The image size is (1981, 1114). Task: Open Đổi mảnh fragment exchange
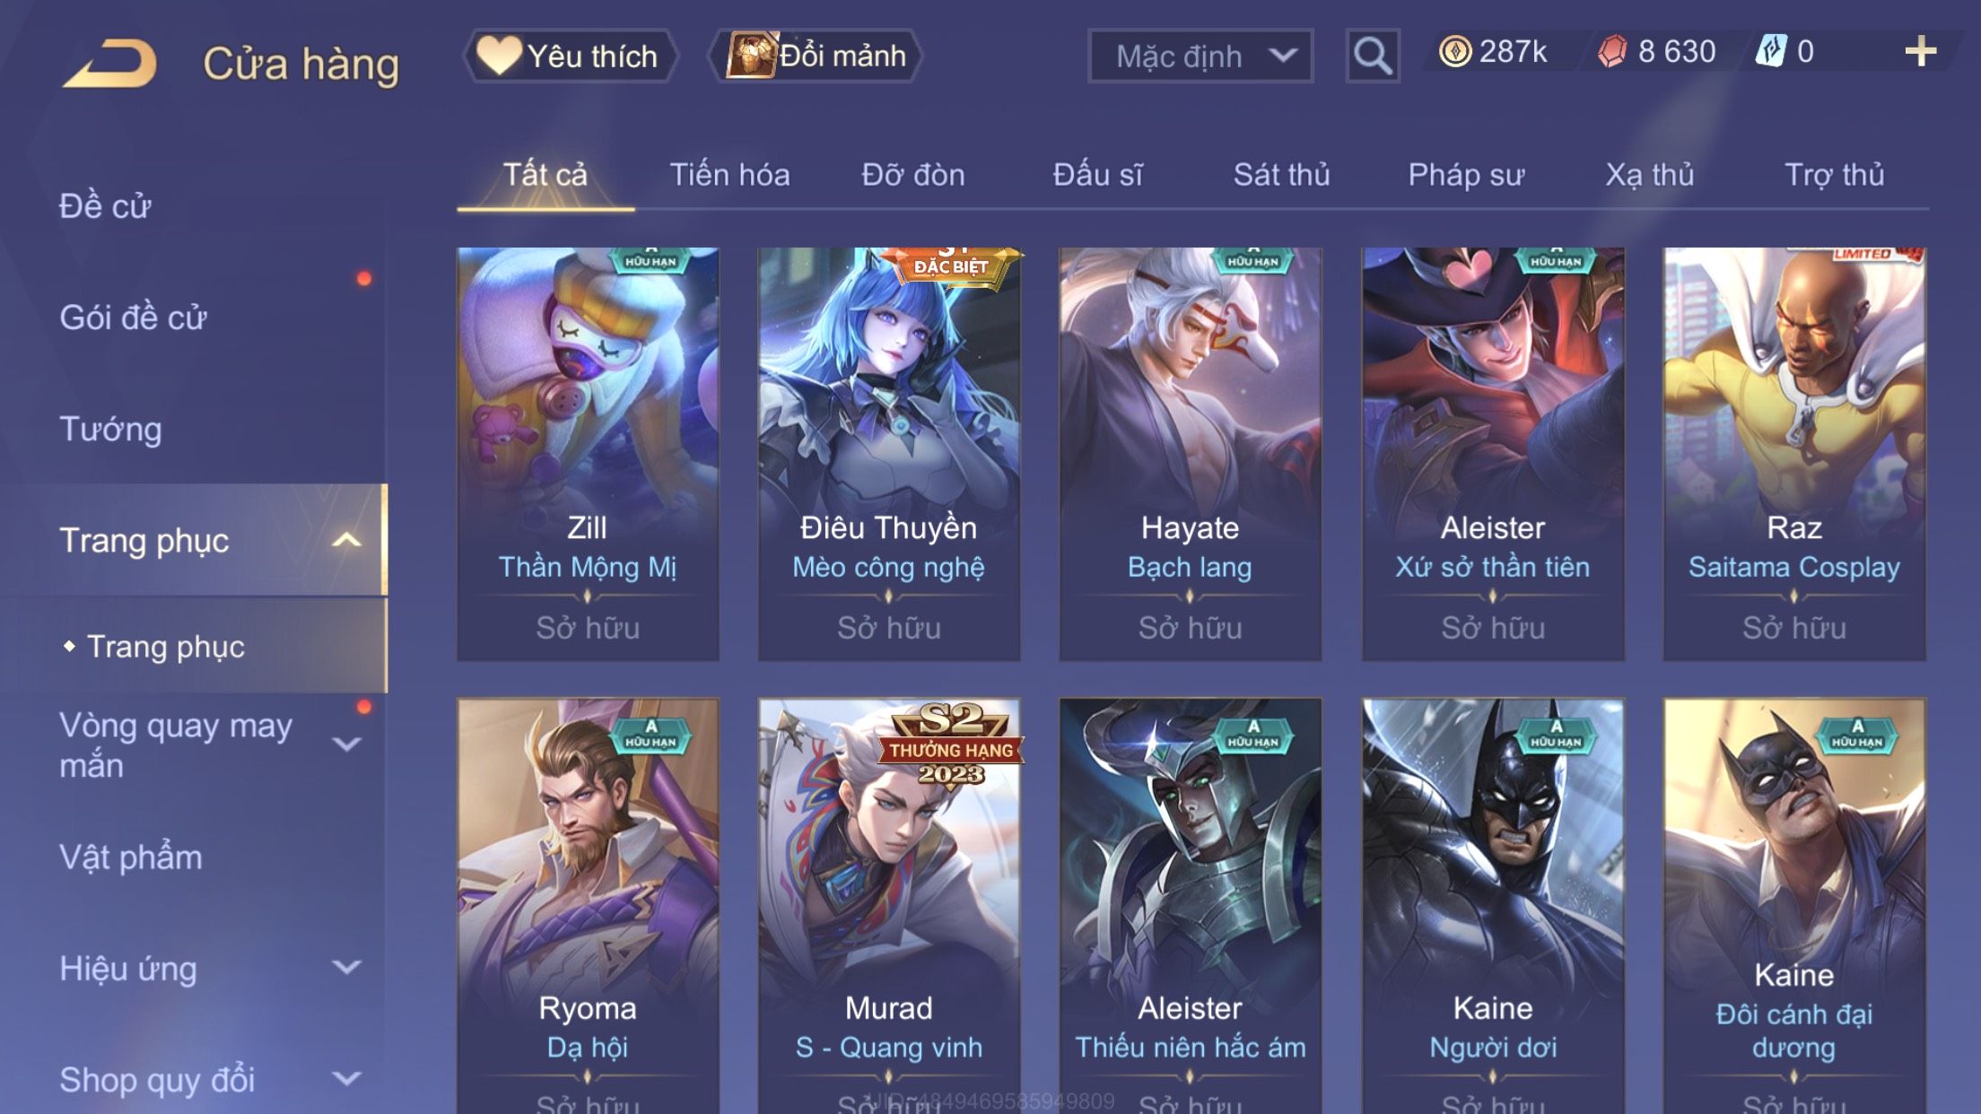pyautogui.click(x=816, y=56)
